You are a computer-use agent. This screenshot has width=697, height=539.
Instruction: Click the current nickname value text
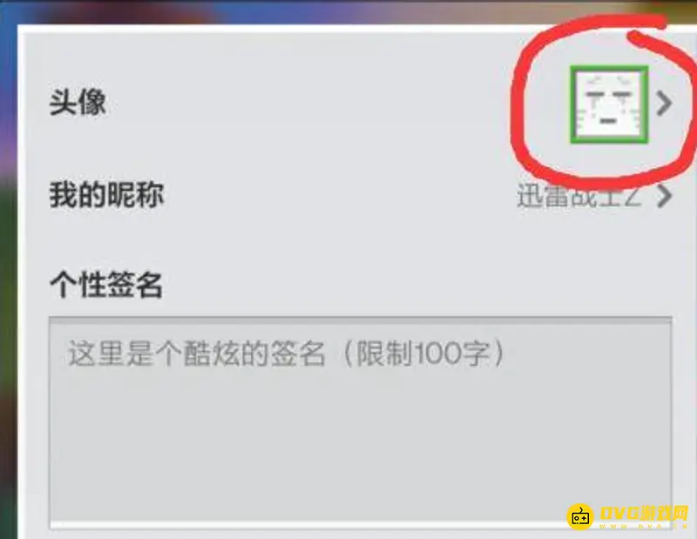tap(579, 196)
